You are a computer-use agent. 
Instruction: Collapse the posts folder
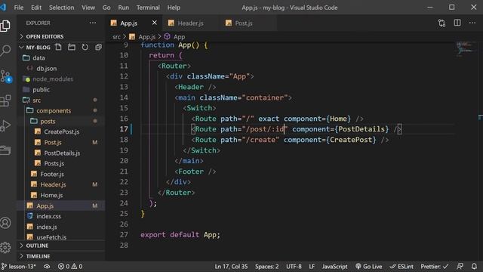(48, 121)
